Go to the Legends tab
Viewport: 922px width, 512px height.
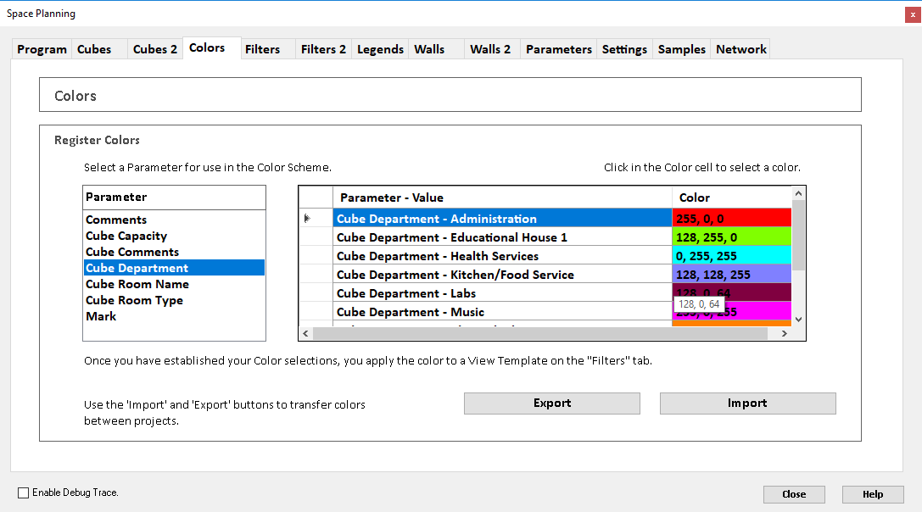[380, 49]
